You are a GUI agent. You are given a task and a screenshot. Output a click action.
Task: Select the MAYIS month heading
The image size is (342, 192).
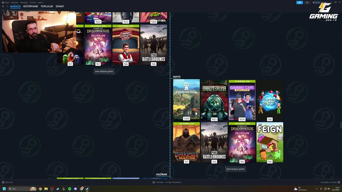(x=177, y=77)
